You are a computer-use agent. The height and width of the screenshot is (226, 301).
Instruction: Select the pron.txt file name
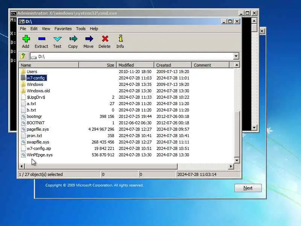(34, 136)
